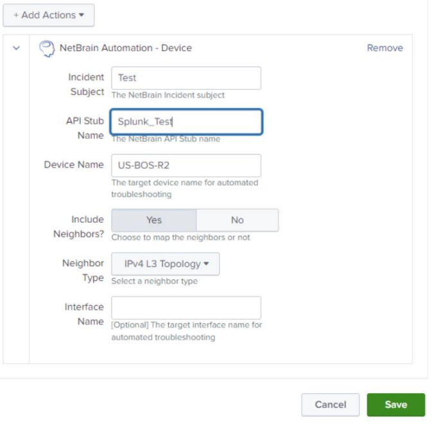Click the Device Name field US-BOS-R2
The height and width of the screenshot is (424, 432).
click(186, 165)
